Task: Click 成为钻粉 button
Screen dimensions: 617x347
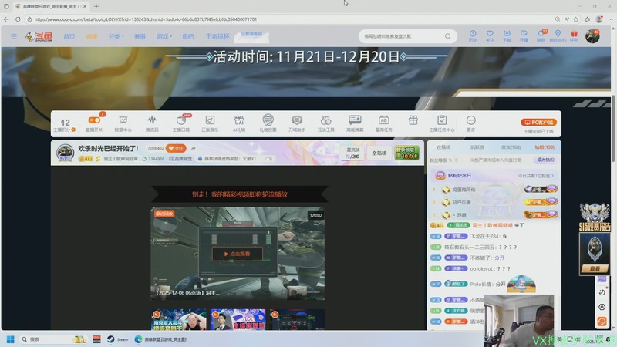Action: [x=546, y=160]
